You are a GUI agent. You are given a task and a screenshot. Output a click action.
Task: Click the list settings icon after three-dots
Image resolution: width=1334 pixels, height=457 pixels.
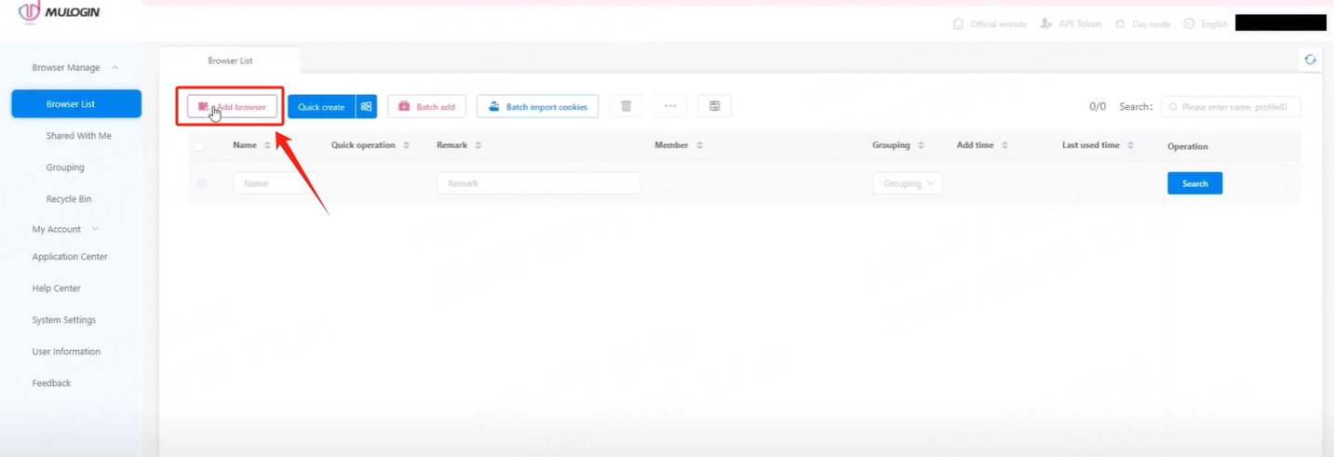[x=714, y=106]
